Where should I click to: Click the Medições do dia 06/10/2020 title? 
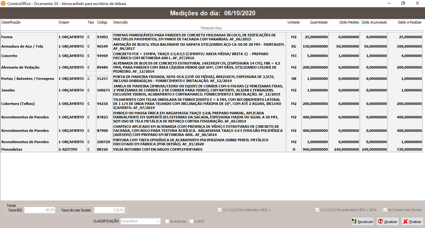pos(213,13)
